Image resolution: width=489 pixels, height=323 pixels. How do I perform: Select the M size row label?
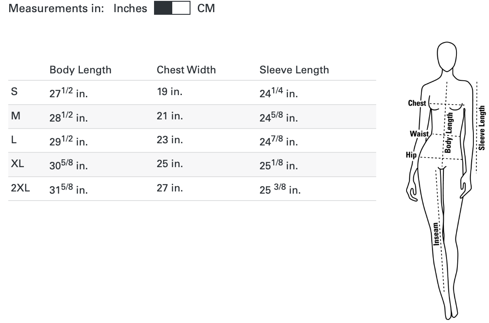(x=16, y=116)
